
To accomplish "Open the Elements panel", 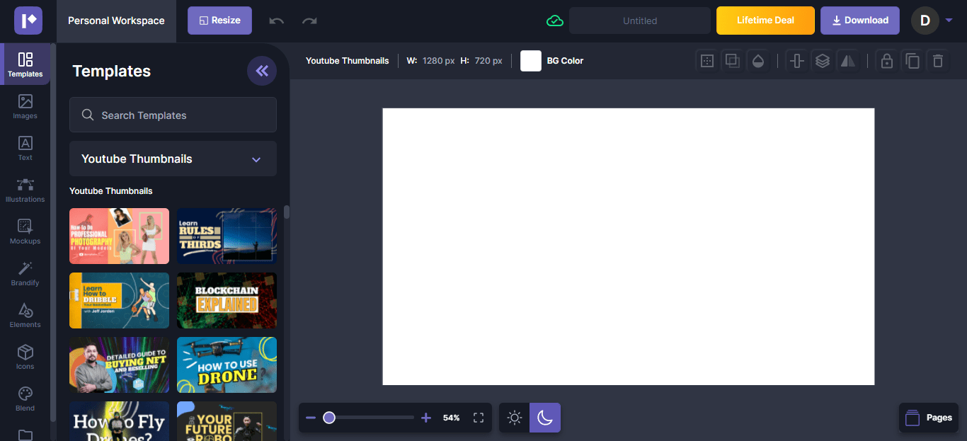I will pyautogui.click(x=25, y=316).
